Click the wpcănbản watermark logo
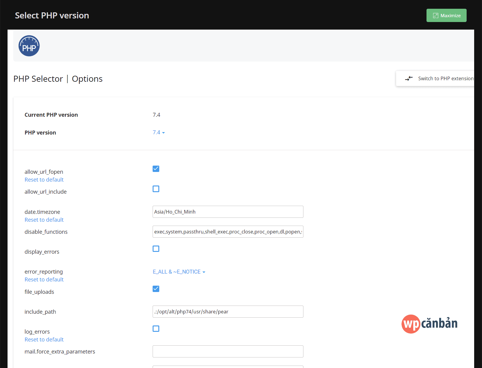The image size is (482, 368). point(429,324)
